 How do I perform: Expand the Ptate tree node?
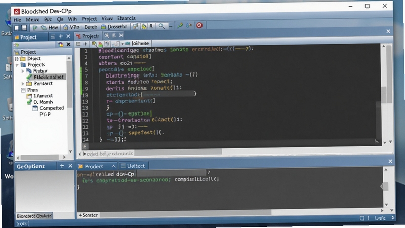tap(23, 90)
